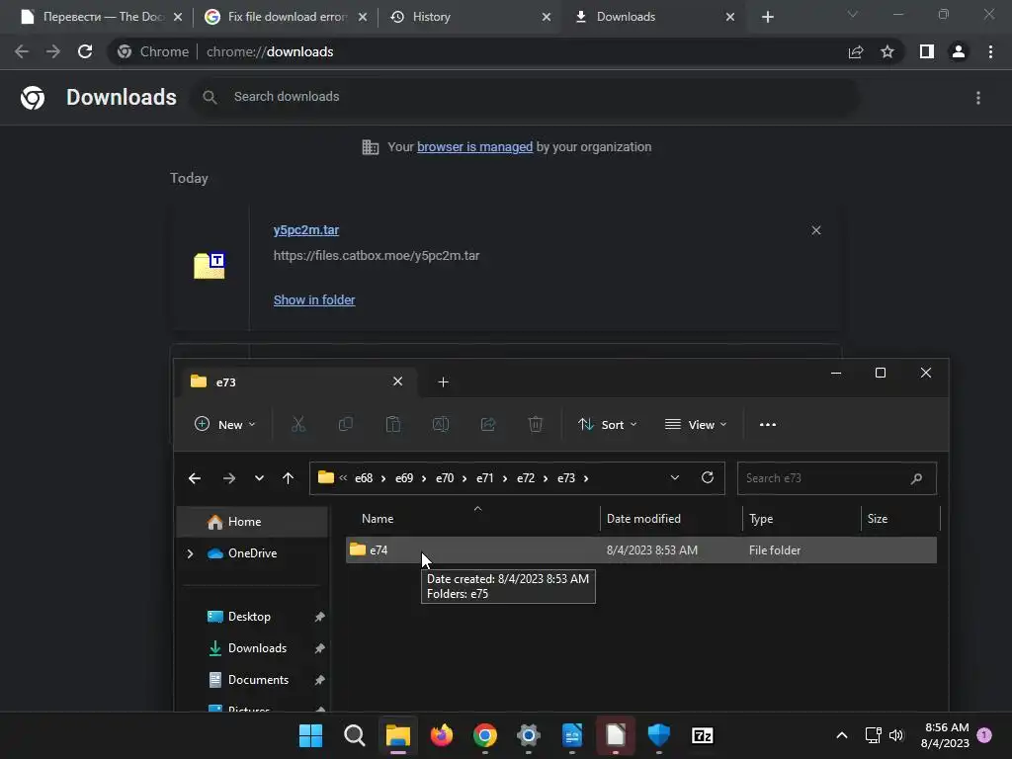This screenshot has height=759, width=1012.
Task: Go forward in File Explorer
Action: click(229, 478)
